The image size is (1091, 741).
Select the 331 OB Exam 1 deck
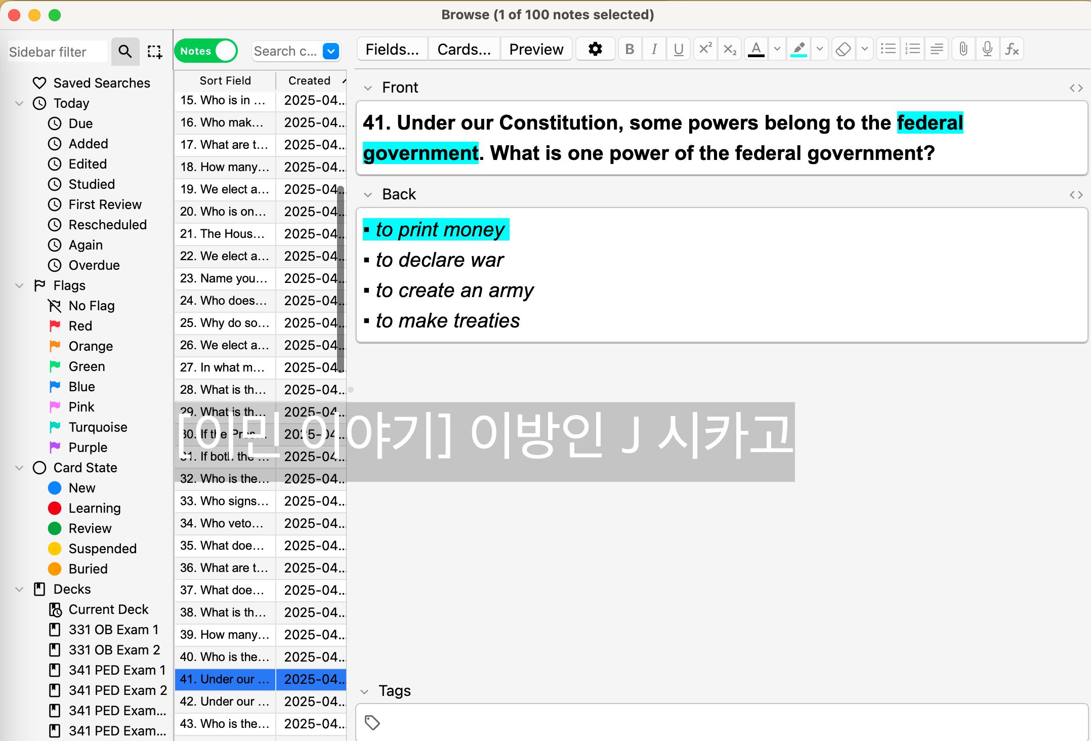113,630
